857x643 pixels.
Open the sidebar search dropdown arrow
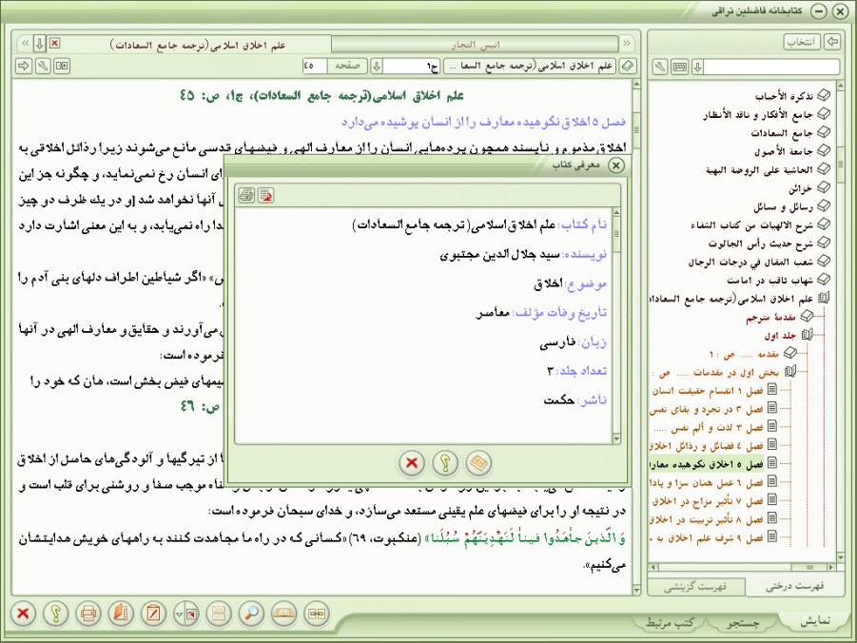697,68
